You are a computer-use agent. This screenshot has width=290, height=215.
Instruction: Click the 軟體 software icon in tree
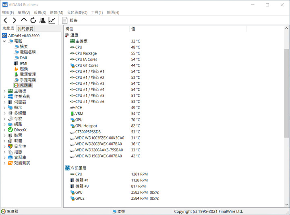(10, 141)
